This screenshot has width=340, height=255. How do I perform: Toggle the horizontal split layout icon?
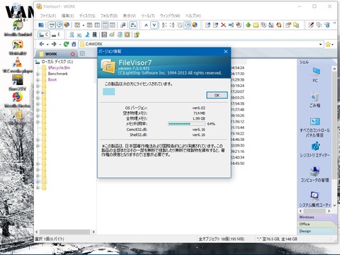tap(113, 25)
